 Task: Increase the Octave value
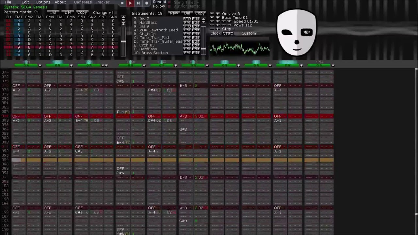[x=218, y=14]
